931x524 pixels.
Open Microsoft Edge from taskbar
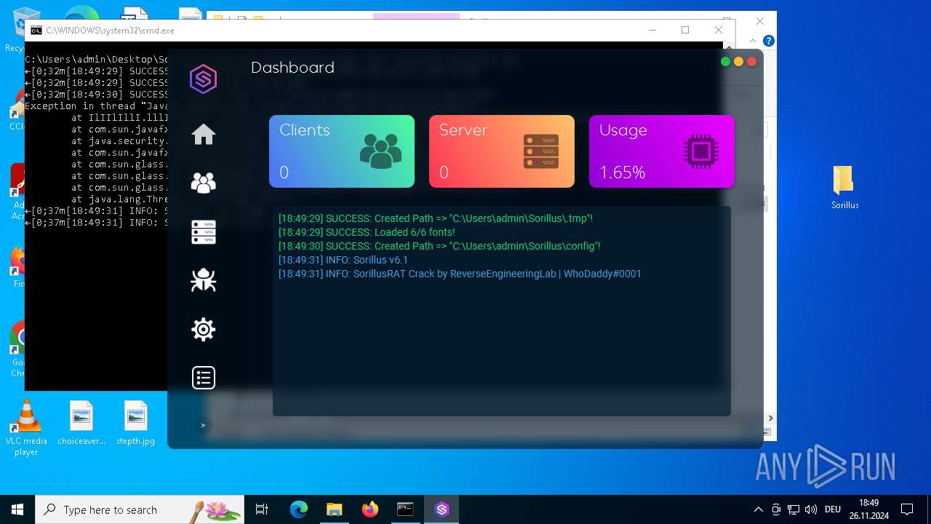click(299, 509)
